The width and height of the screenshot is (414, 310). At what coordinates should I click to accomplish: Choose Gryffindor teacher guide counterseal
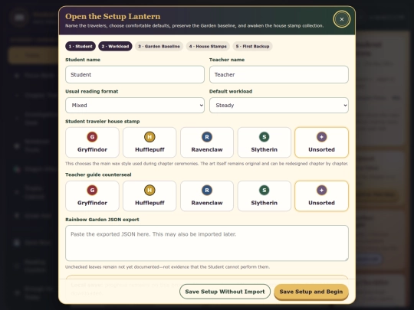(92, 196)
